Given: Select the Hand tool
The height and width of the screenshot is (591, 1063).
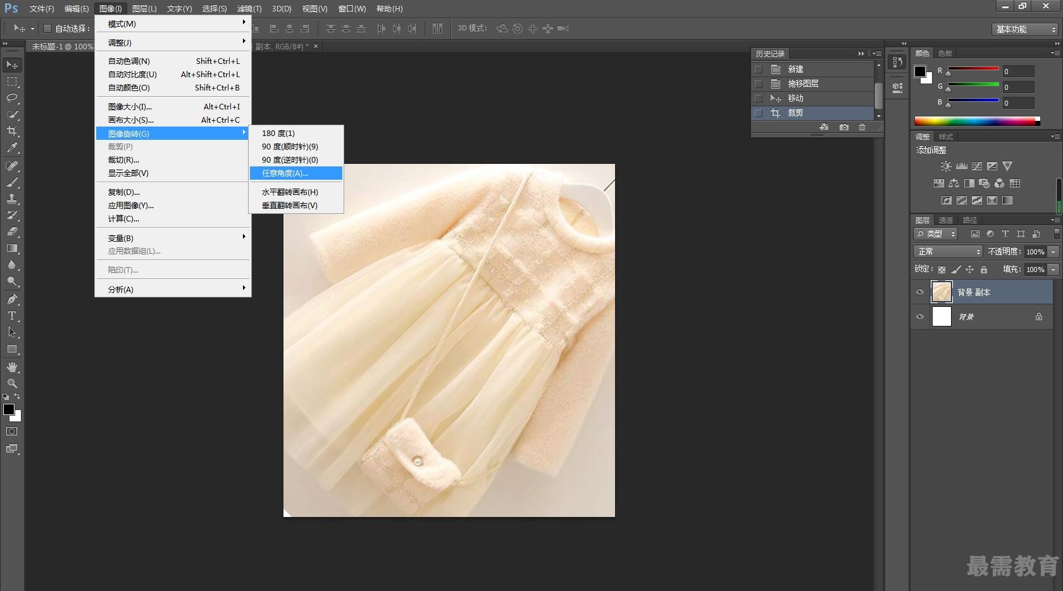Looking at the screenshot, I should (x=12, y=366).
